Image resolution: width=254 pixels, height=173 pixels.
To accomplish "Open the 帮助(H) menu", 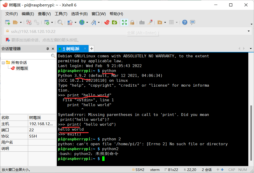I will coord(116,14).
